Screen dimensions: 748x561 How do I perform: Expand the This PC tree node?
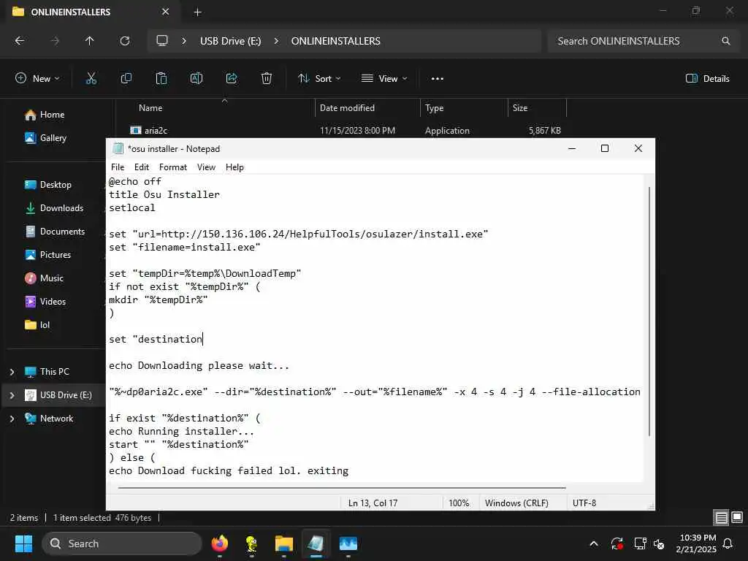[12, 372]
